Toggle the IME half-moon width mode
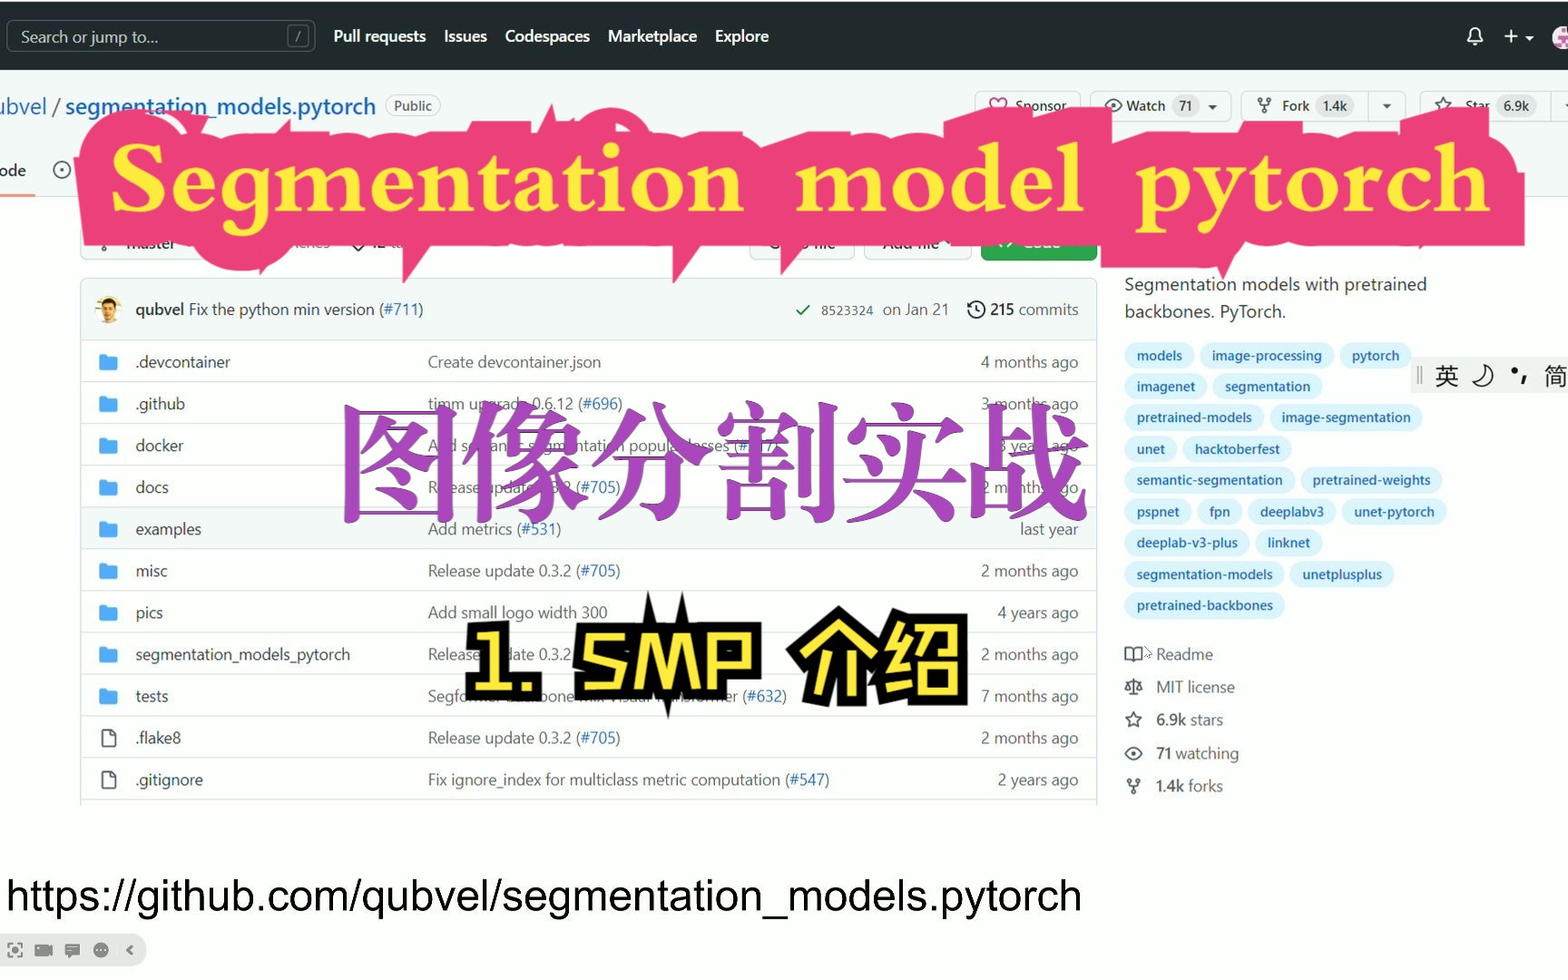The height and width of the screenshot is (980, 1568). [x=1483, y=376]
